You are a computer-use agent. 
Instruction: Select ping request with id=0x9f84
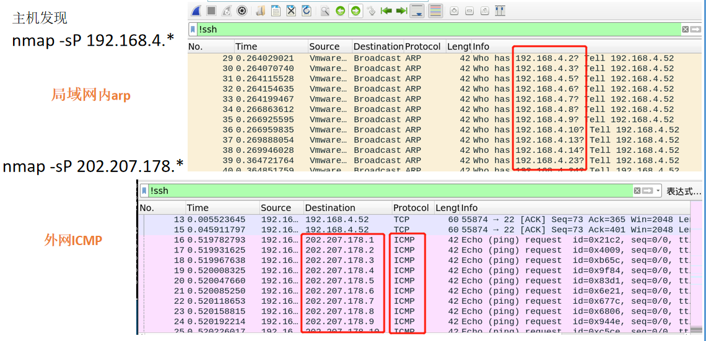pos(414,271)
